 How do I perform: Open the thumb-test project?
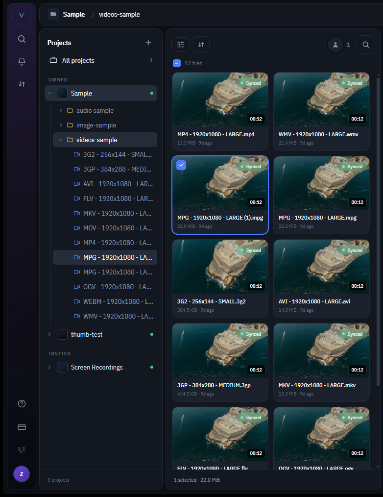(101, 334)
